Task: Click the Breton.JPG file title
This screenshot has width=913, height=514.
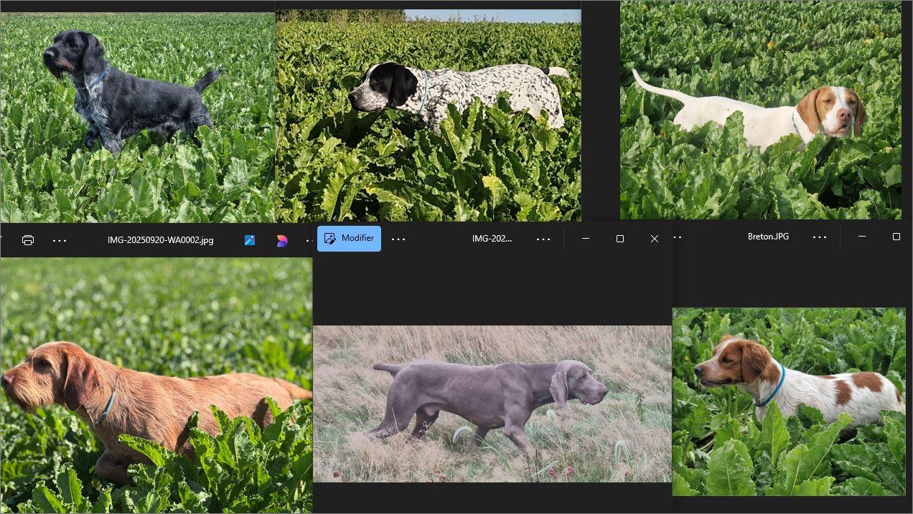Action: [768, 237]
